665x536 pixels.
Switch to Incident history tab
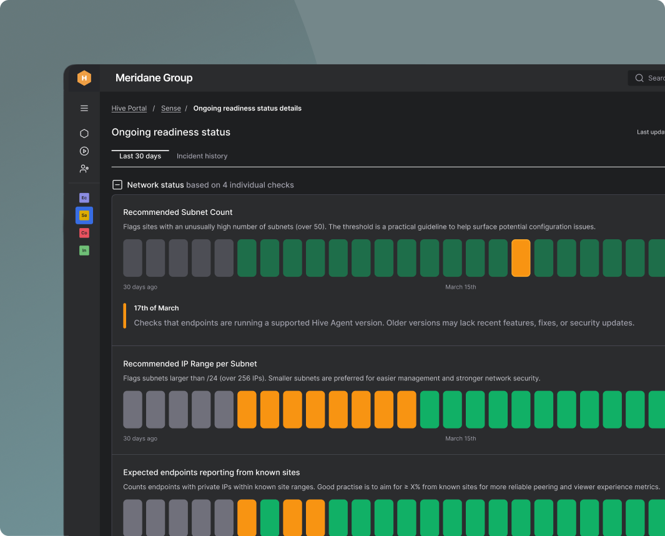[x=202, y=156]
